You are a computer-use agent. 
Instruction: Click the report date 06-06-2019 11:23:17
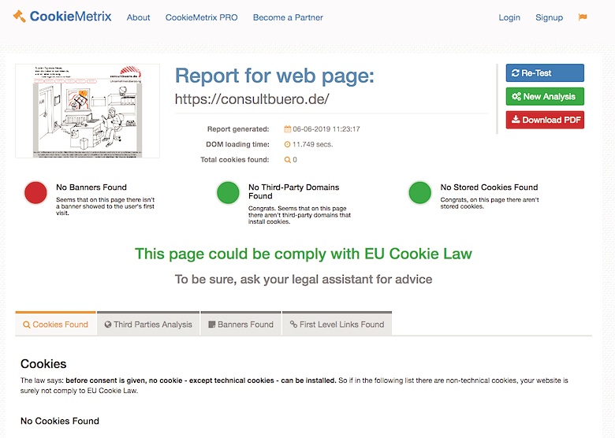point(326,129)
